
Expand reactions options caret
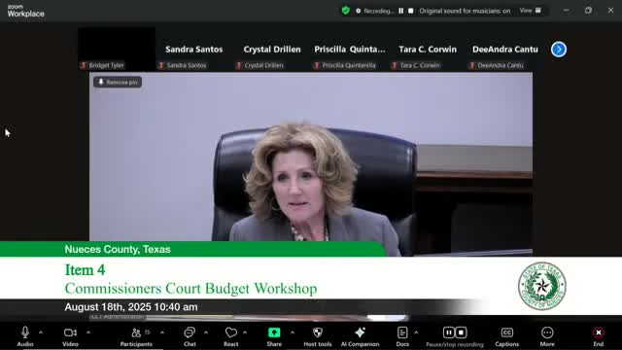245,332
